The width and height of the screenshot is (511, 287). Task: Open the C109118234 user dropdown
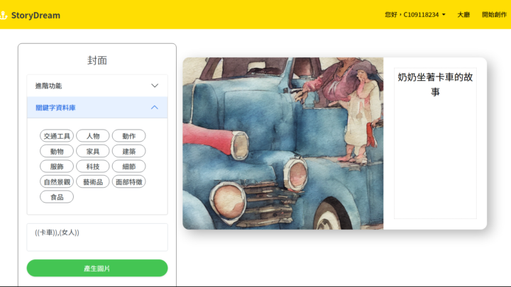415,15
